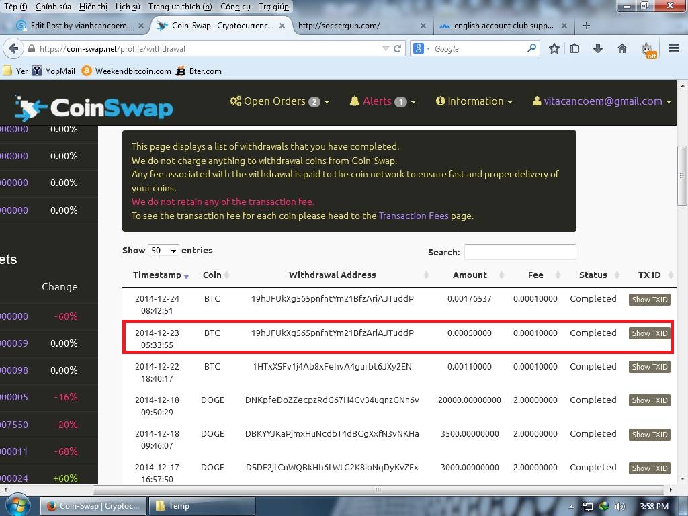Sort table by Fee column
688x516 pixels.
(535, 275)
